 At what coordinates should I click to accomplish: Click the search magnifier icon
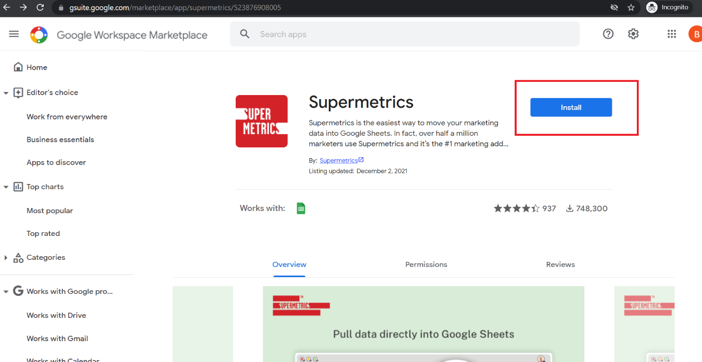pos(245,34)
